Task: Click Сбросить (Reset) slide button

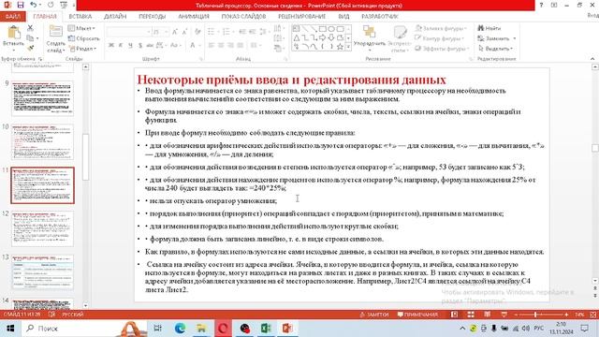Action: tap(83, 38)
